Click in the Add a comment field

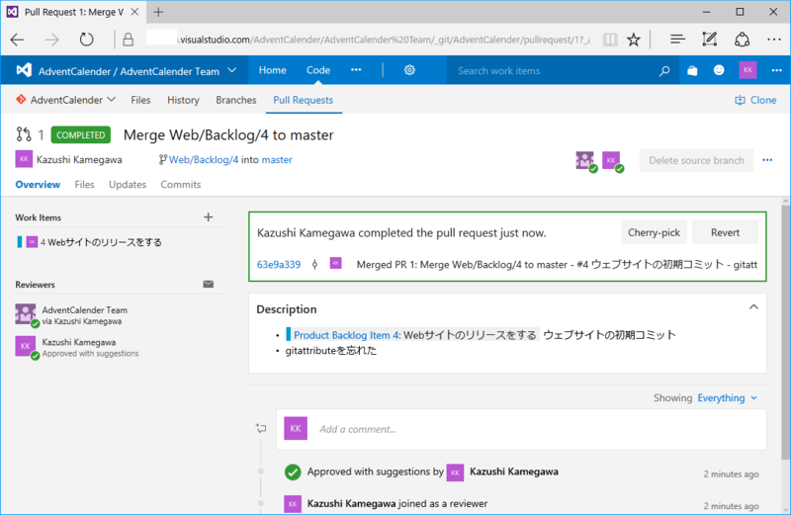click(522, 429)
